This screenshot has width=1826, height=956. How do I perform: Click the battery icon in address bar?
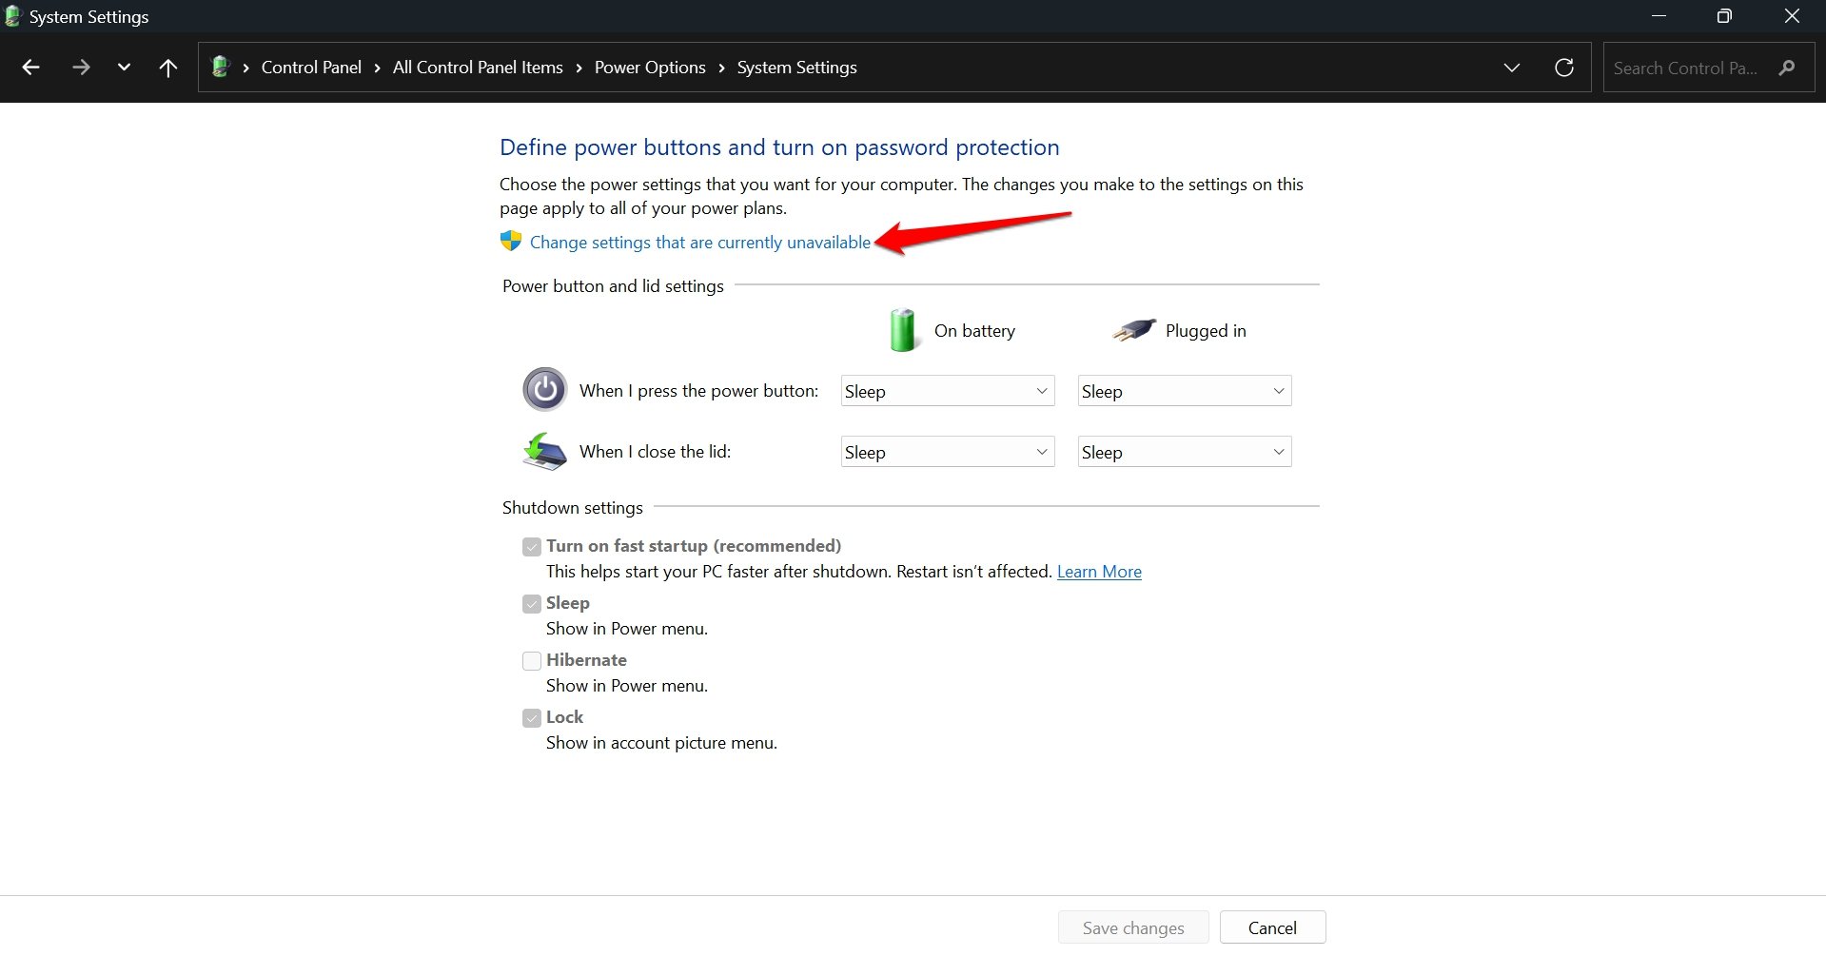point(221,67)
